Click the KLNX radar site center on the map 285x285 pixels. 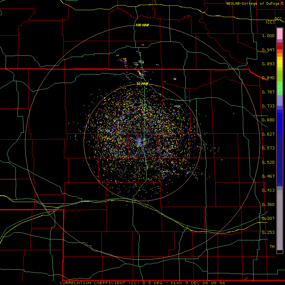click(x=143, y=142)
